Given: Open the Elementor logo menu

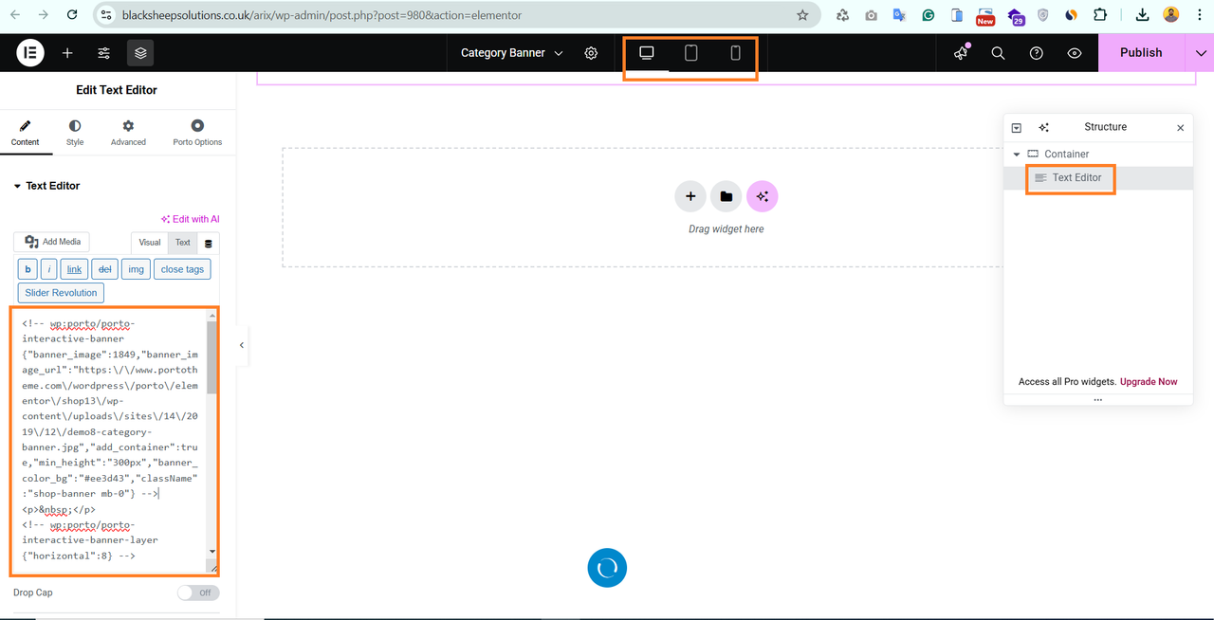Looking at the screenshot, I should (30, 53).
